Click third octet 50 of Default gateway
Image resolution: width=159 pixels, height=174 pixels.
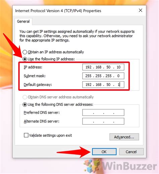click(x=108, y=84)
